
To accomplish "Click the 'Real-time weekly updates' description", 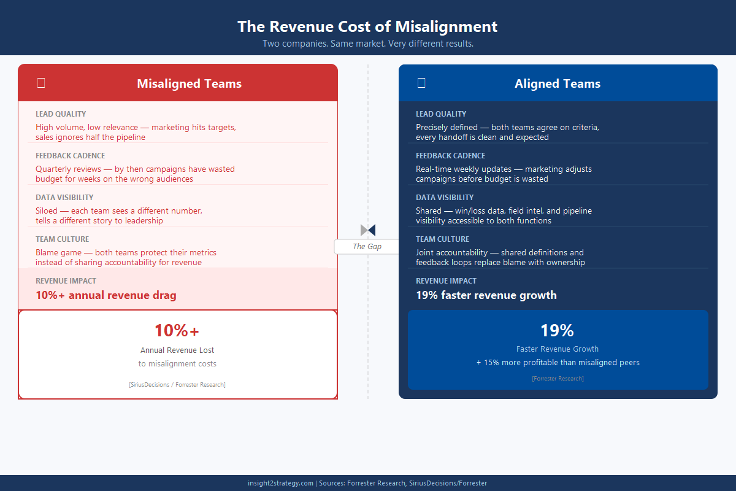I will click(x=504, y=174).
